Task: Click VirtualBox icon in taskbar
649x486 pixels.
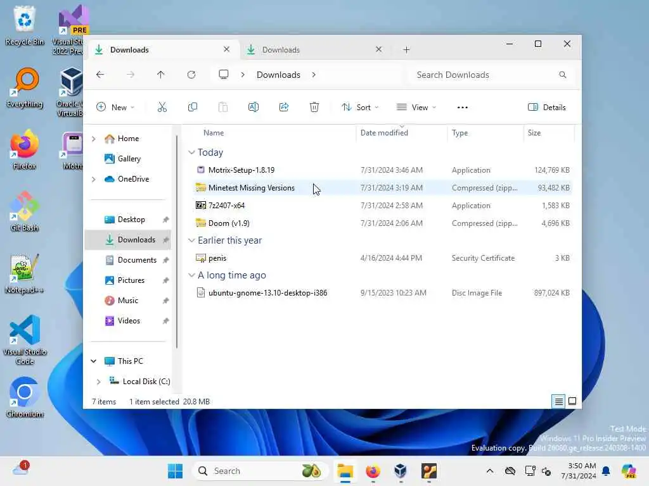Action: pos(401,471)
